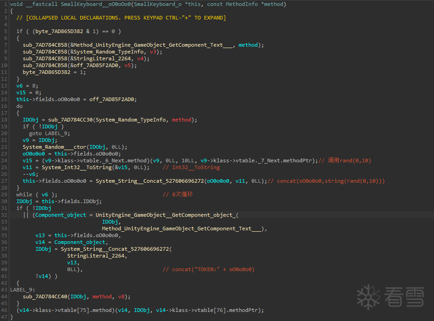Click 'v6 = 8' assignment line
The width and height of the screenshot is (434, 321).
(27, 86)
